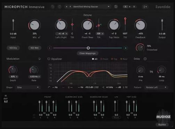
Task: Toggle the Pre/Loop delay link icon
Action: (x=151, y=71)
